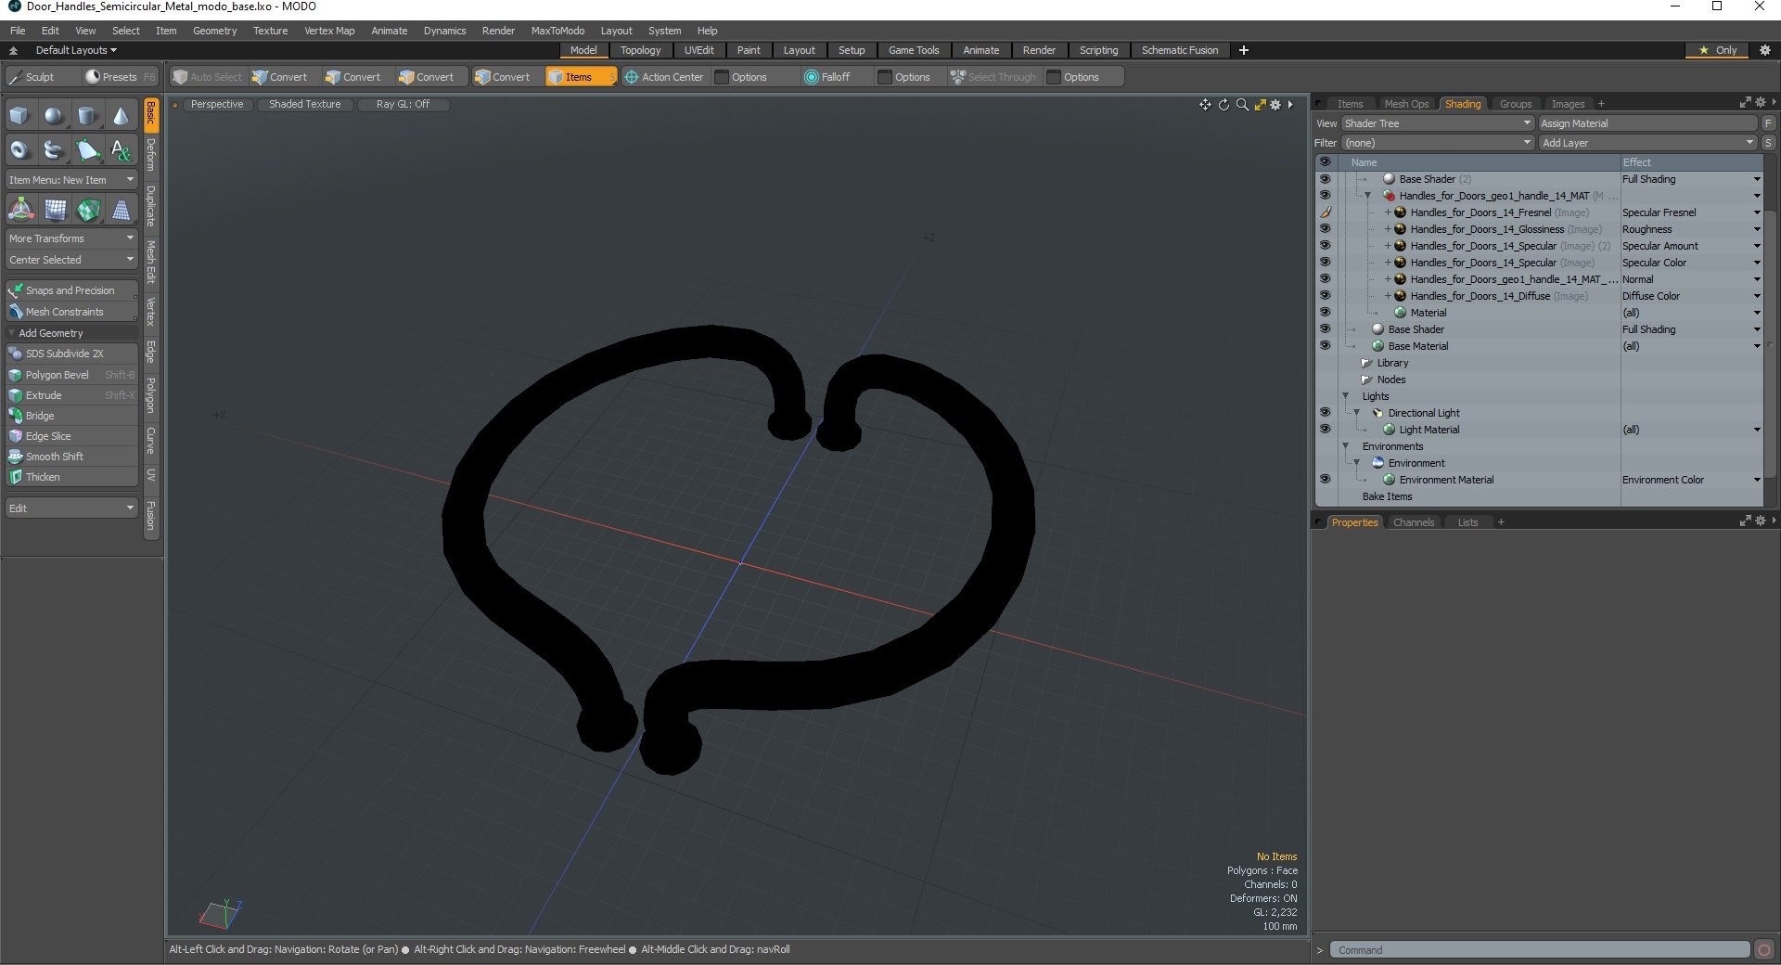
Task: Click the Snaps and Precision button
Action: (x=71, y=290)
